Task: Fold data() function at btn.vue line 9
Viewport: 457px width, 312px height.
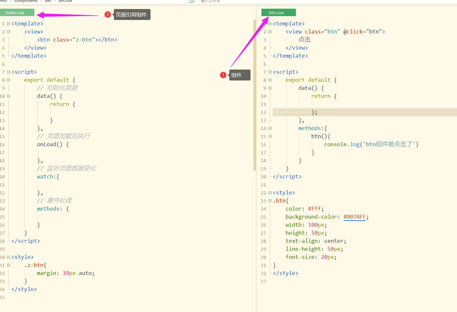Action: tap(270, 88)
